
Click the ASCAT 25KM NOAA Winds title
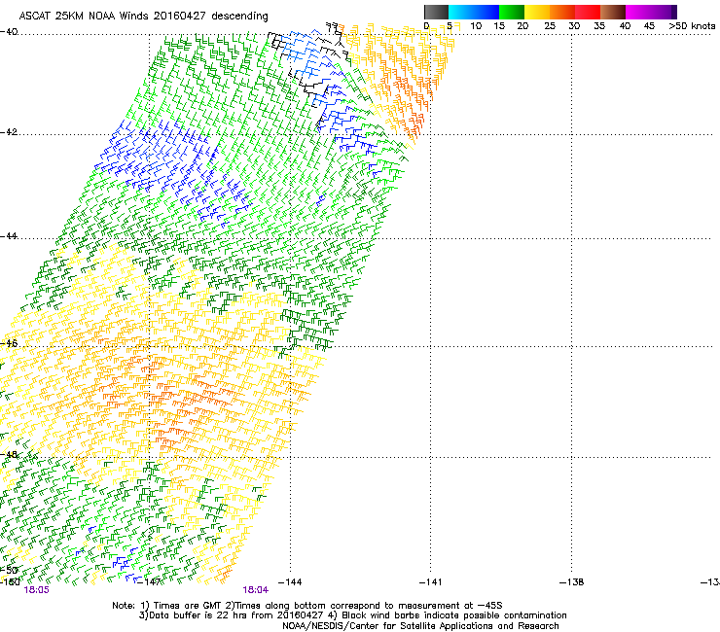click(x=143, y=16)
